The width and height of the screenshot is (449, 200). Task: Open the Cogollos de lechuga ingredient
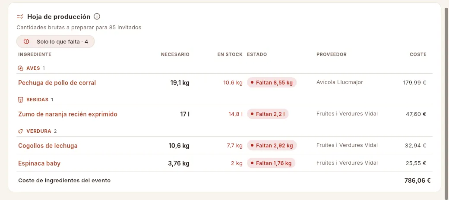coord(48,146)
